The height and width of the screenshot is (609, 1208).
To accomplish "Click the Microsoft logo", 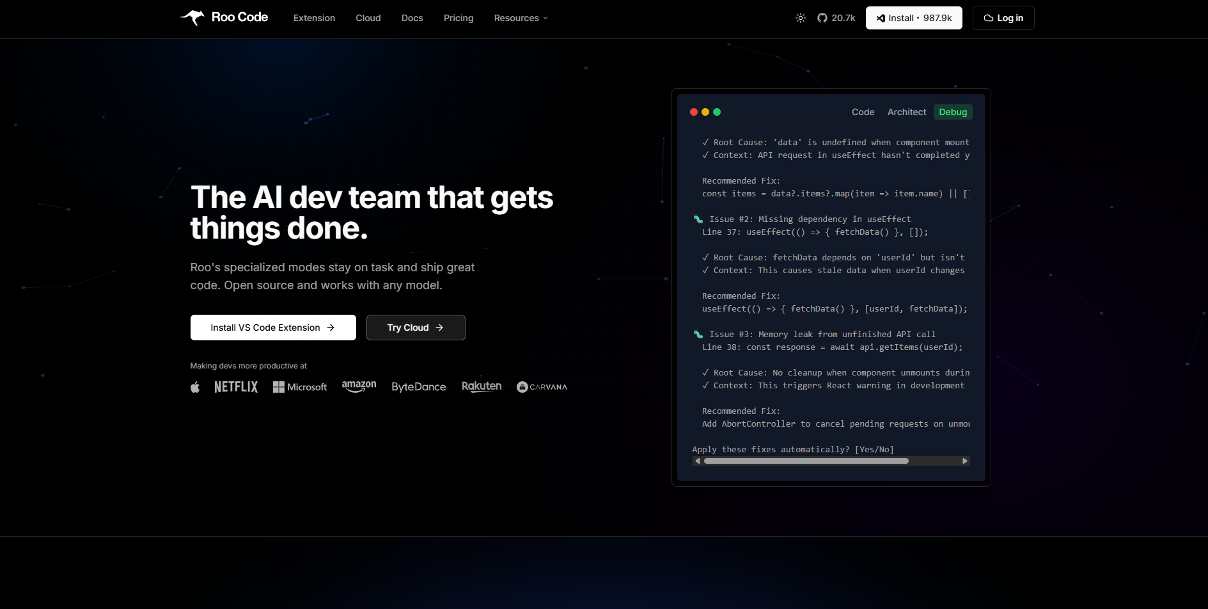I will coord(299,387).
